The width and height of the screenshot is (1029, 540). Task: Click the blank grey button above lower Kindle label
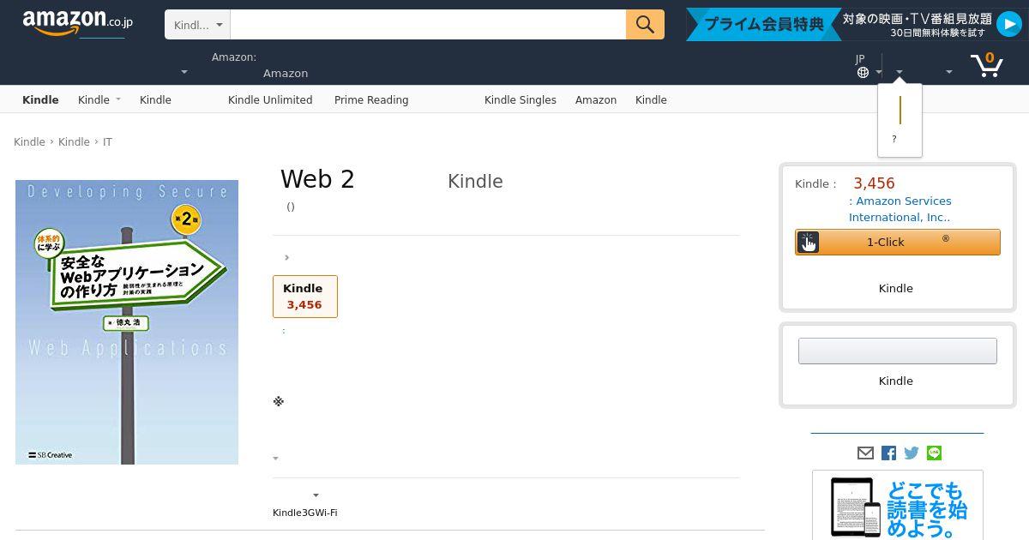click(898, 351)
